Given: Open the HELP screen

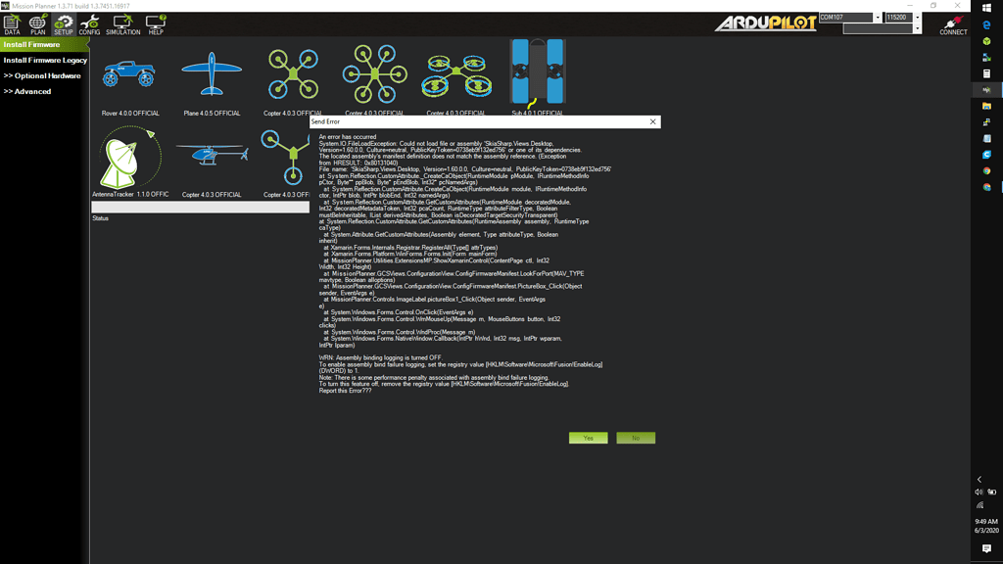Looking at the screenshot, I should (x=155, y=23).
